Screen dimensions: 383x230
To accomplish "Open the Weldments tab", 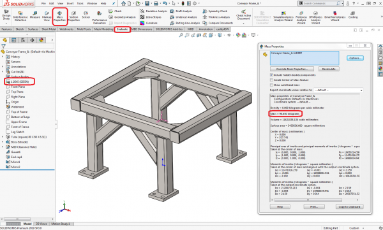I will pyautogui.click(x=66, y=29).
